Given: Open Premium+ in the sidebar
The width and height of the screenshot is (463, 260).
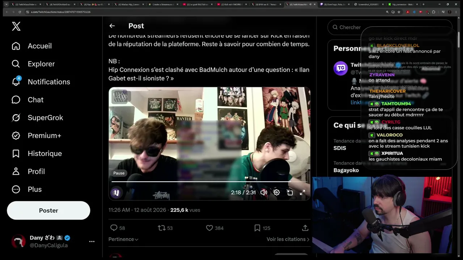Looking at the screenshot, I should point(36,135).
